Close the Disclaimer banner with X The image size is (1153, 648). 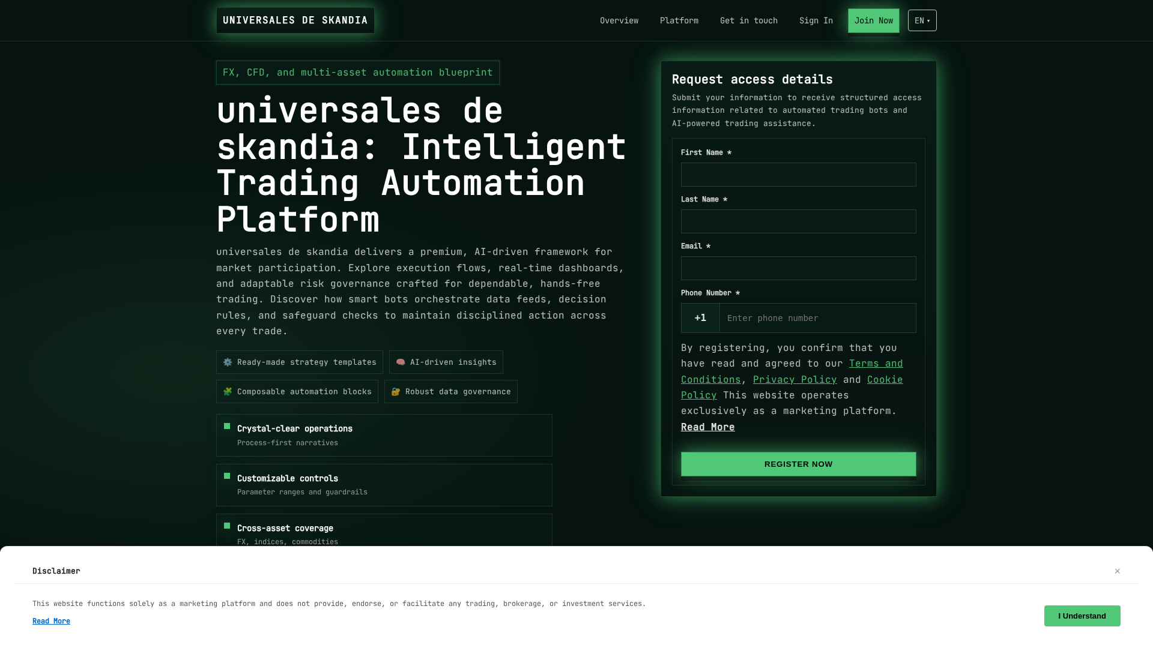pyautogui.click(x=1117, y=571)
